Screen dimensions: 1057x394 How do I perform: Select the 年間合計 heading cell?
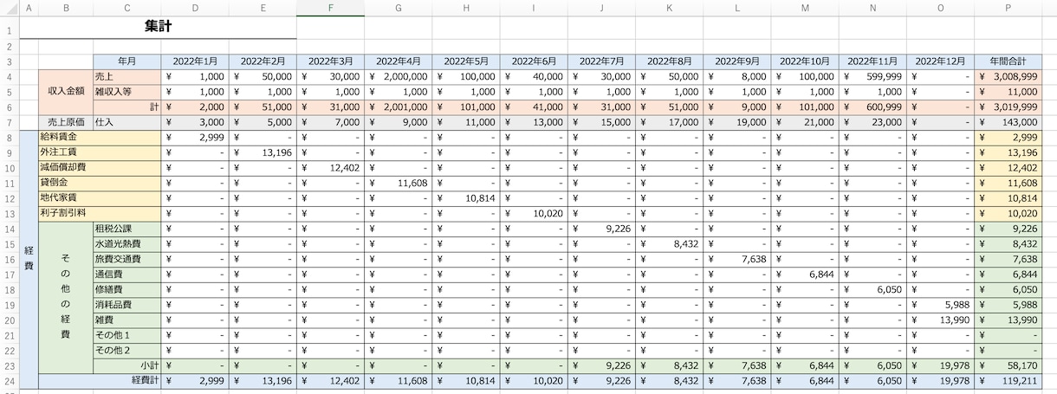point(1008,61)
